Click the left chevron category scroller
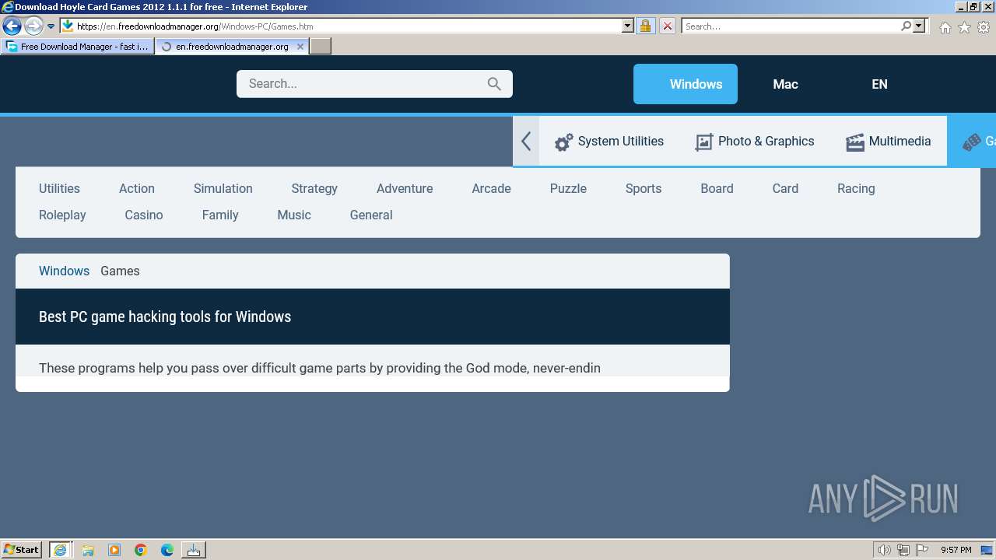Image resolution: width=996 pixels, height=560 pixels. coord(526,142)
